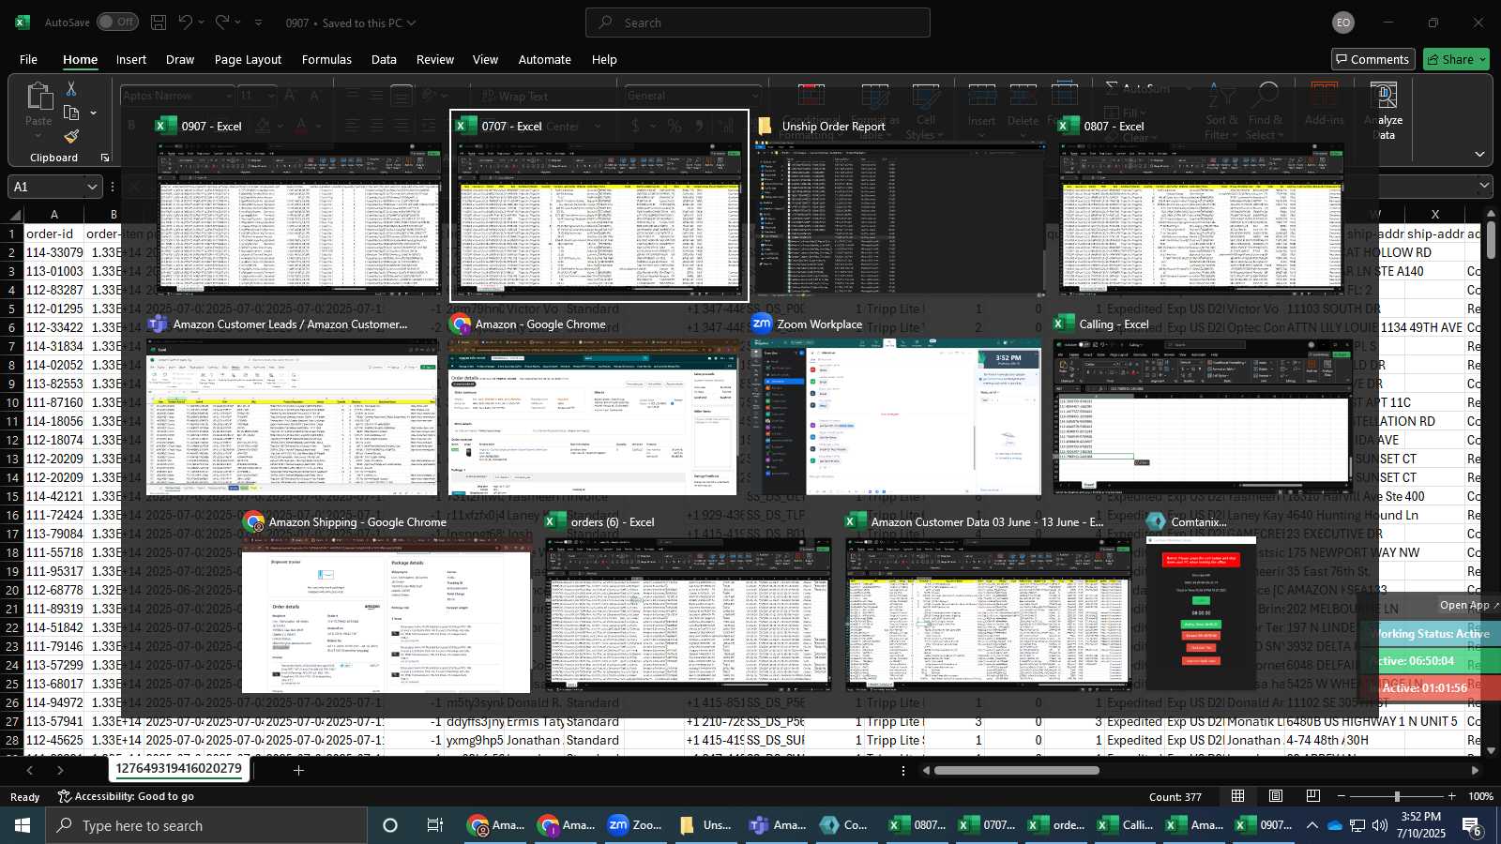Screen dimensions: 1501x844
Task: Go to next sheet with right arrow
Action: pyautogui.click(x=60, y=770)
